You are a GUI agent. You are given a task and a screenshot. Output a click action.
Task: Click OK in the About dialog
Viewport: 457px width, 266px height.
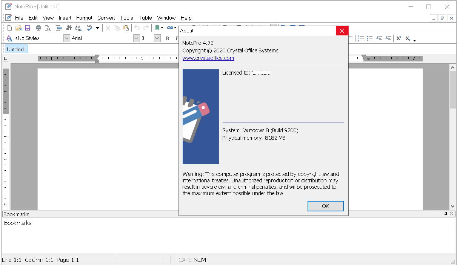[x=326, y=206]
